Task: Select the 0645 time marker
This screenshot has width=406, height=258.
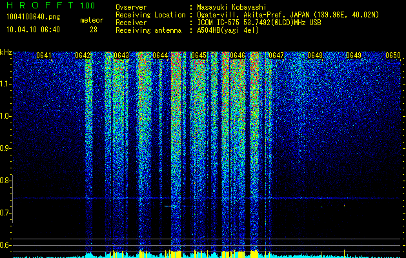Action: (x=199, y=55)
